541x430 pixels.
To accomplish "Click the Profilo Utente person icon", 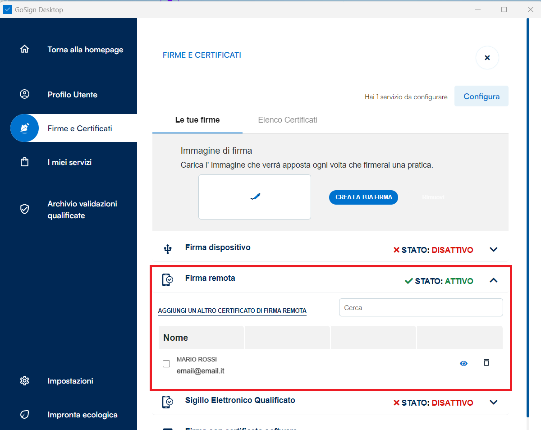I will (x=25, y=94).
